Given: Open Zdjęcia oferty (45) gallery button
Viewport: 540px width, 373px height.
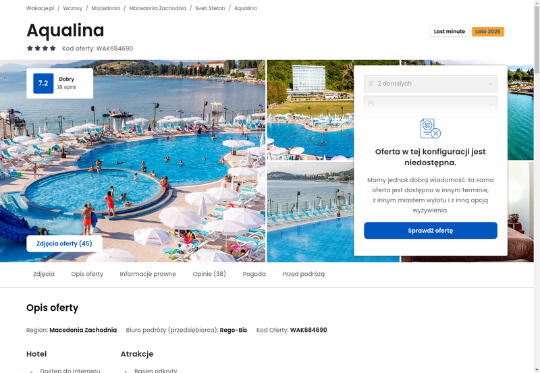Looking at the screenshot, I should 64,243.
